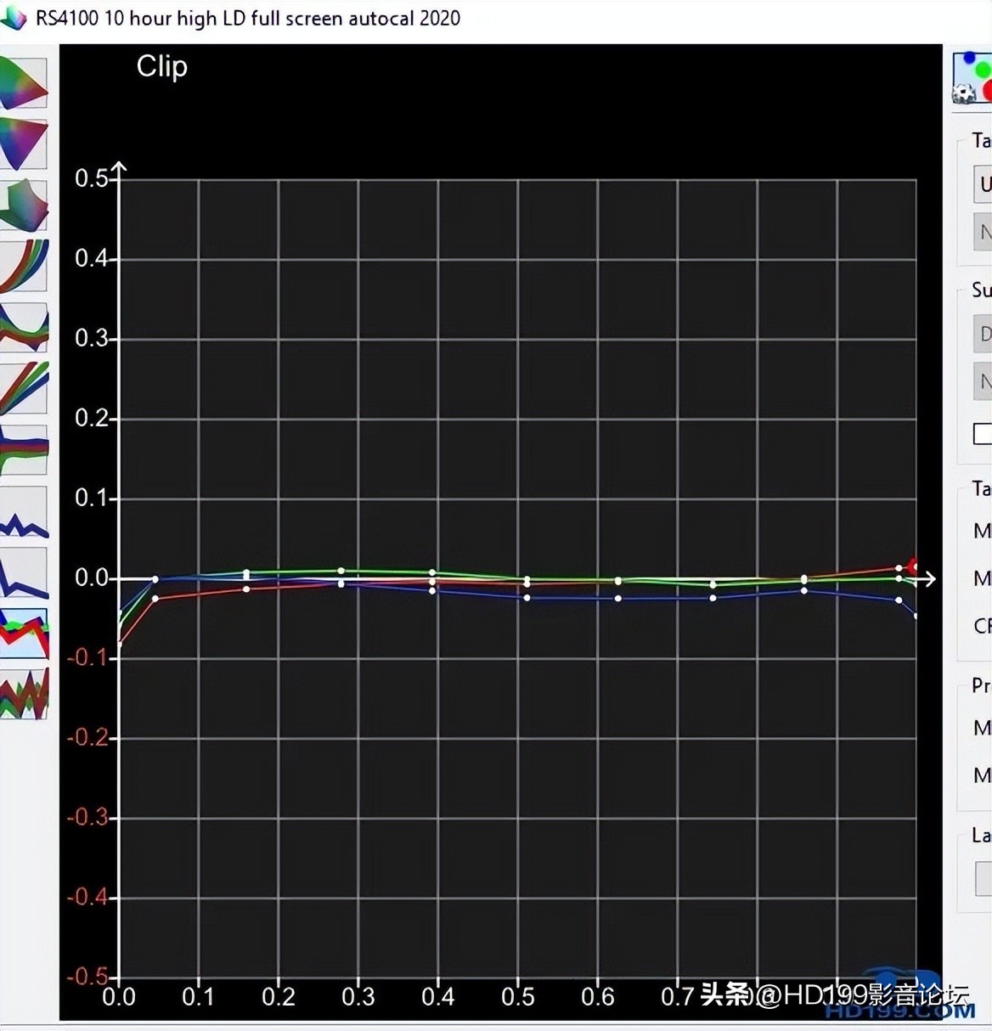The width and height of the screenshot is (992, 1031).
Task: Click the '-0.3' label on the vertical axis
Action: click(x=88, y=817)
